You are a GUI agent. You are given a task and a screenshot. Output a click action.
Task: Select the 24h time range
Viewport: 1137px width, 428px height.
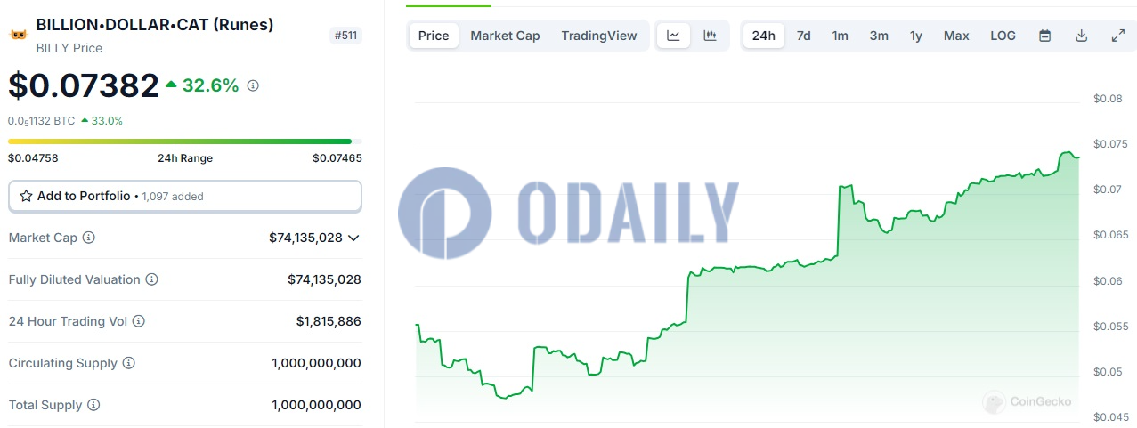click(763, 36)
